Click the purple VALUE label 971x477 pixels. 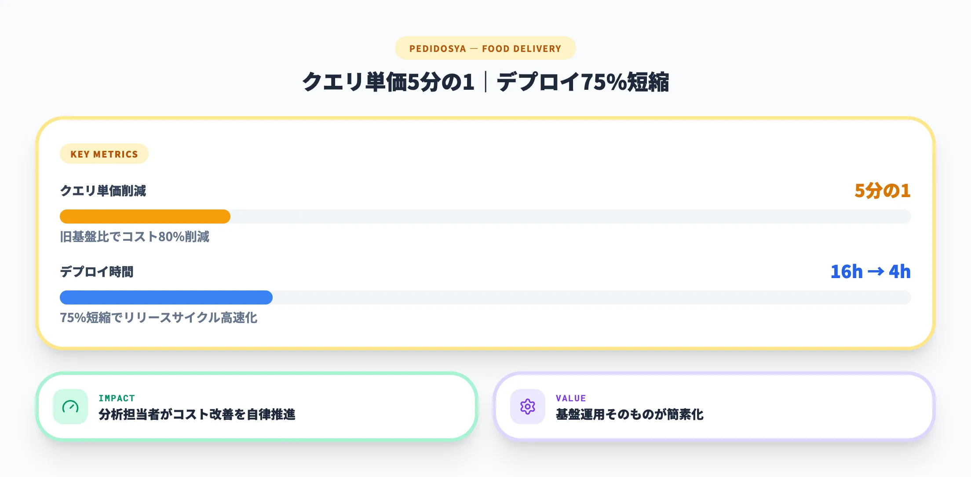571,398
